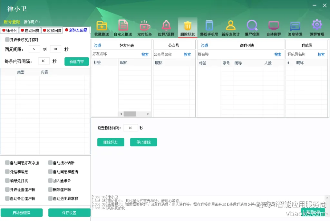Toggle 自动退出异常群 checkbox
Image resolution: width=330 pixels, height=221 pixels.
tap(50, 198)
